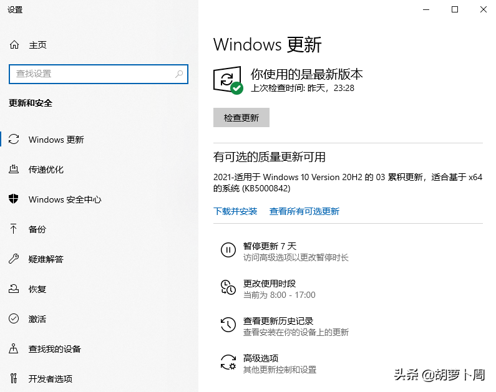Viewport: 496px width, 392px height.
Task: Select Windows 更新 in the sidebar
Action: 56,140
